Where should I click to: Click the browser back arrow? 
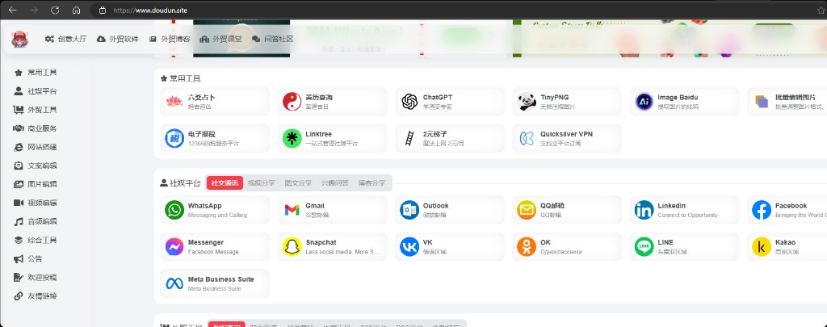[x=13, y=10]
